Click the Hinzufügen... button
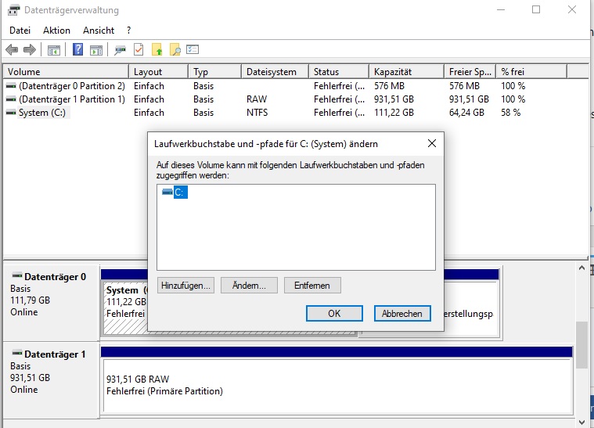The image size is (594, 428). point(185,286)
